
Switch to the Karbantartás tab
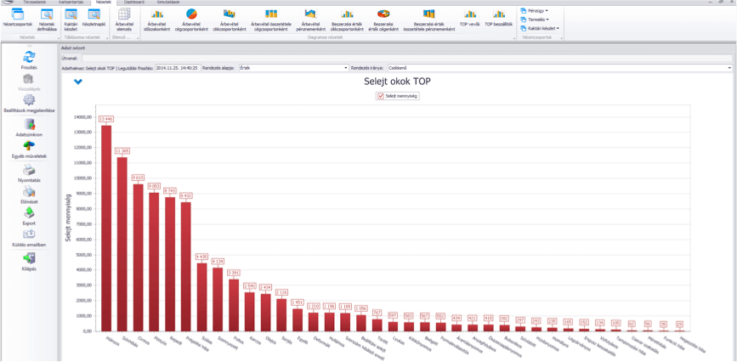(x=71, y=3)
